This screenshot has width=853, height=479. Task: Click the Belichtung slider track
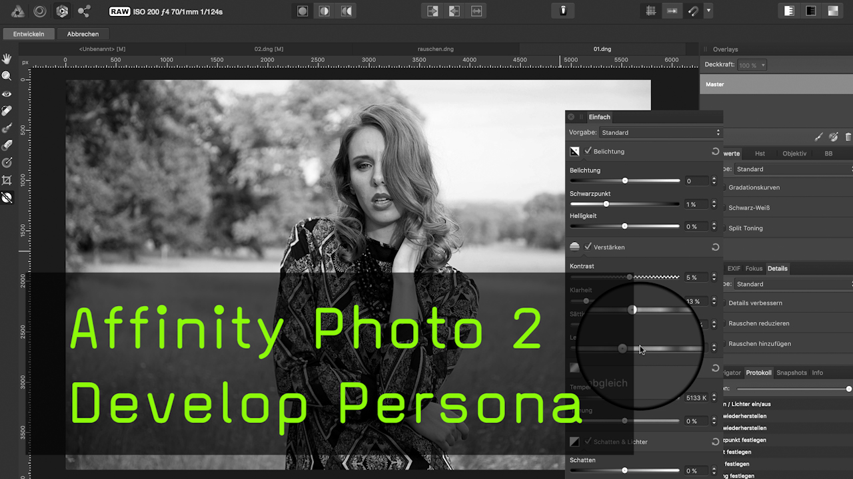[x=625, y=181]
